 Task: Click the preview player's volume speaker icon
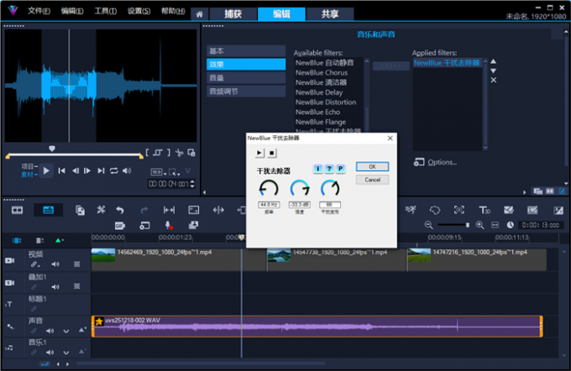(127, 170)
